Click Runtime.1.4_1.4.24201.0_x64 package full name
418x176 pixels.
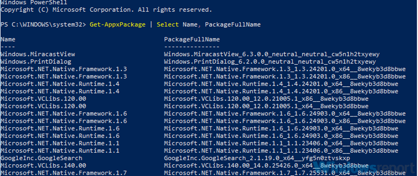point(281,84)
